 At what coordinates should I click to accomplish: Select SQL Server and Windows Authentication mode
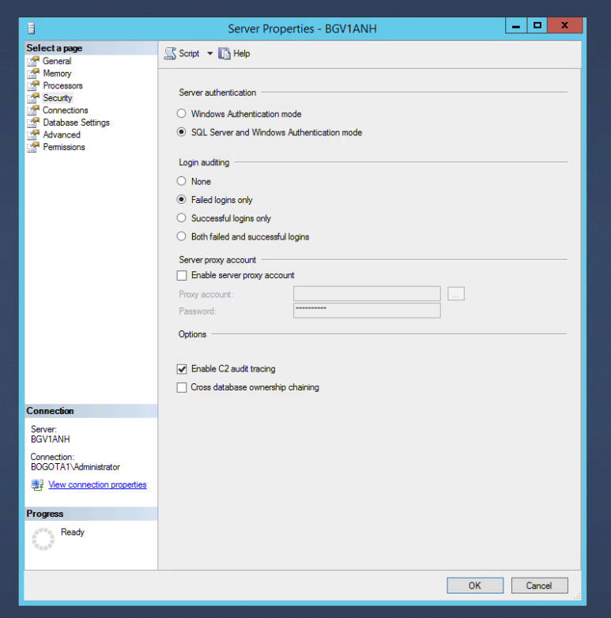(181, 132)
